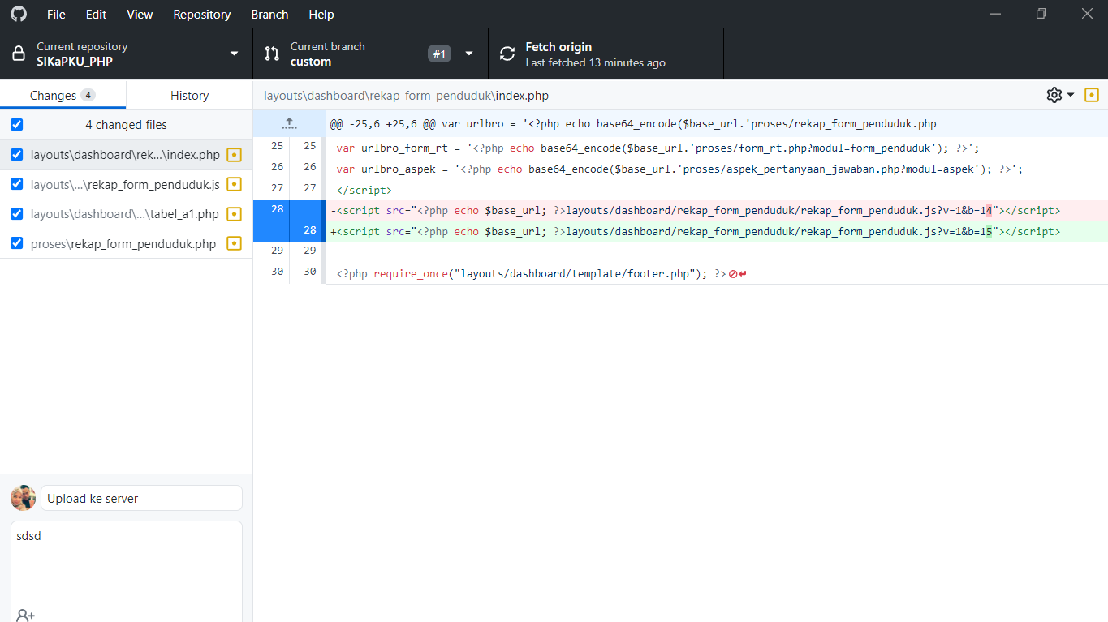This screenshot has height=622, width=1108.
Task: Uncheck rekap_form_penduduk.js file checkbox
Action: pos(16,184)
